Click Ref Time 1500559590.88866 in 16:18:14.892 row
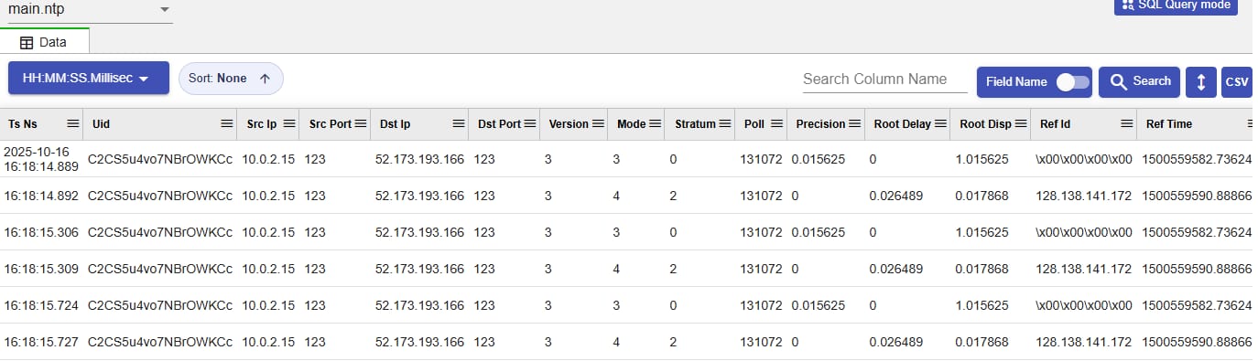 coord(1197,196)
